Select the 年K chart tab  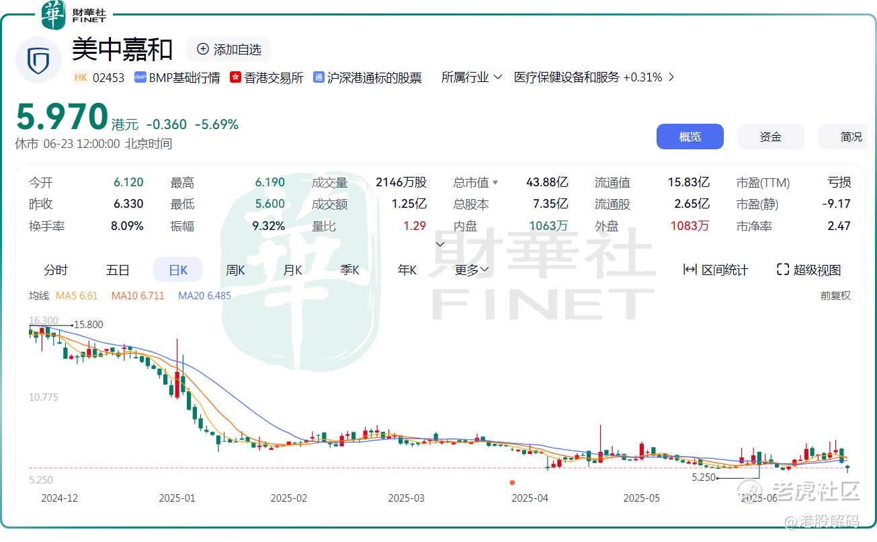click(407, 270)
